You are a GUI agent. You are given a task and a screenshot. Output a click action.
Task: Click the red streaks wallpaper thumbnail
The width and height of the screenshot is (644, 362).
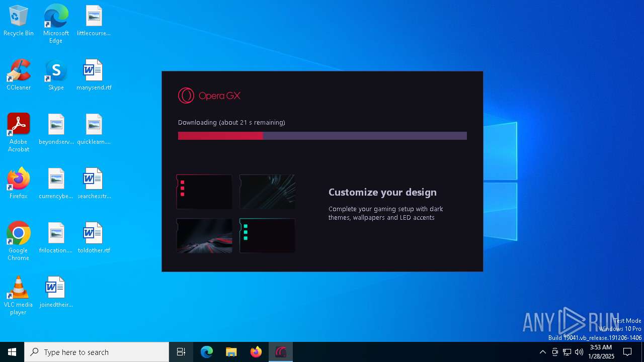204,235
